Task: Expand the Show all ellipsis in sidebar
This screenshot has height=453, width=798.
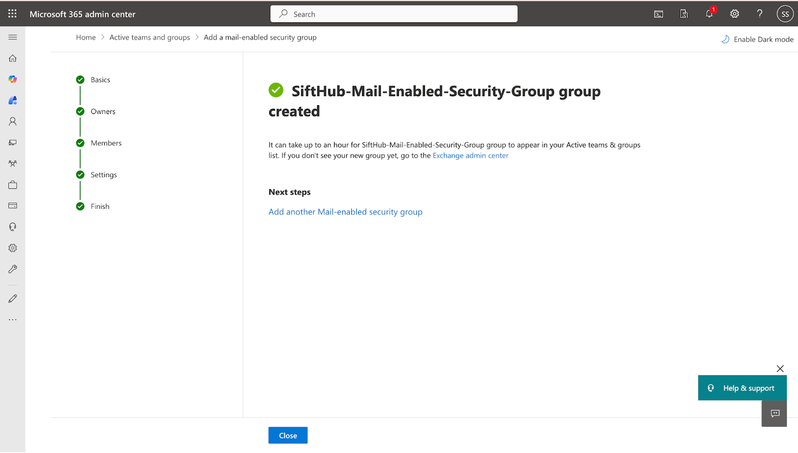Action: click(x=12, y=319)
